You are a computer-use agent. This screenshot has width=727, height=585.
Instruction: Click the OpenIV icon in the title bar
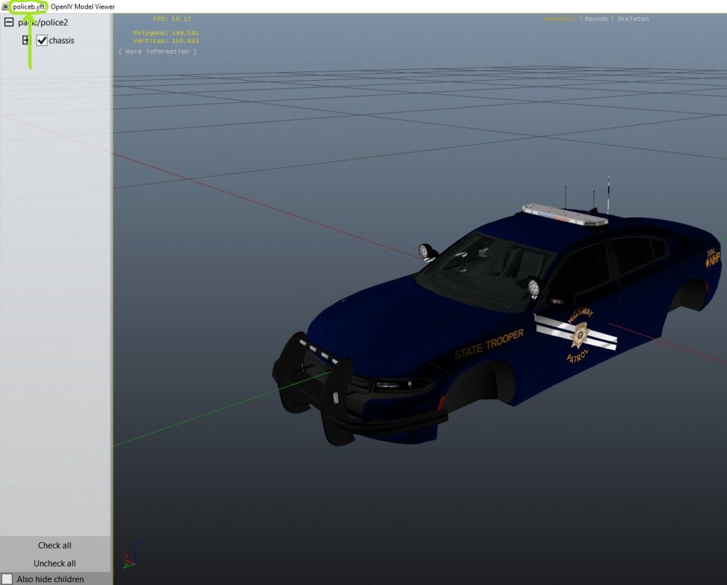pos(5,6)
